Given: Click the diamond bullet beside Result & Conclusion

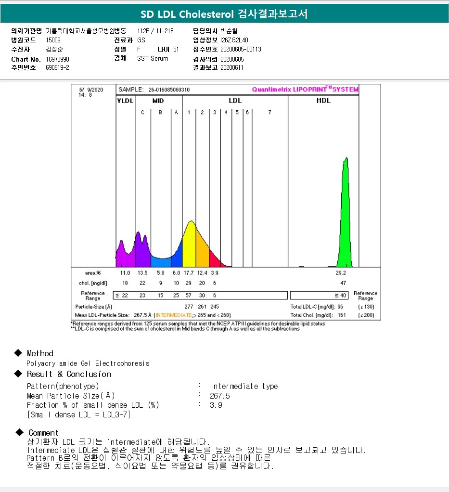Looking at the screenshot, I should coord(18,374).
